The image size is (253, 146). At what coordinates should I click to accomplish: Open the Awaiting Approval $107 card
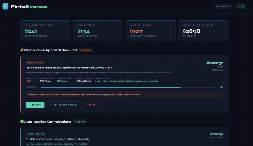(x=151, y=31)
